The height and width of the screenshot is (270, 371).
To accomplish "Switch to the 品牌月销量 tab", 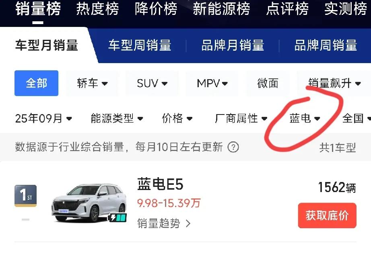I will [x=233, y=45].
